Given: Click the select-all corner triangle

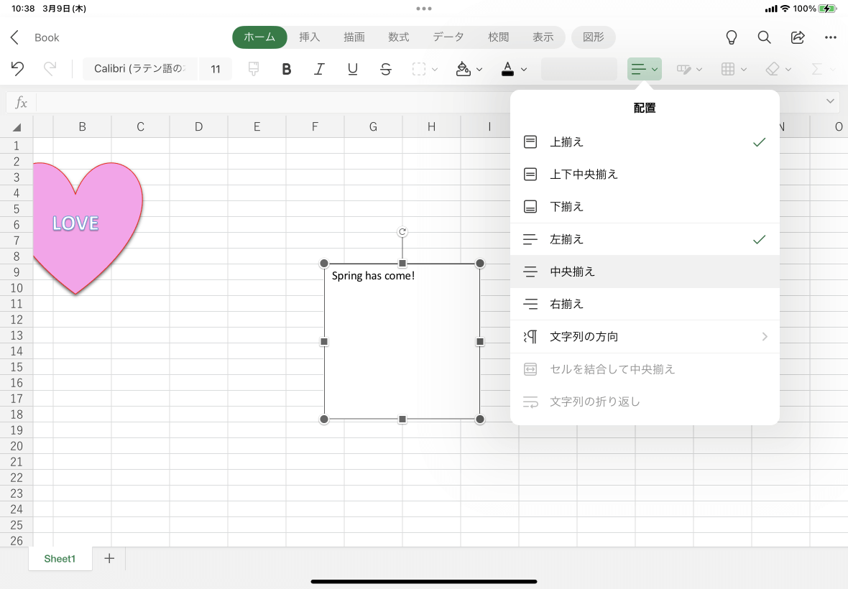Looking at the screenshot, I should tap(17, 127).
